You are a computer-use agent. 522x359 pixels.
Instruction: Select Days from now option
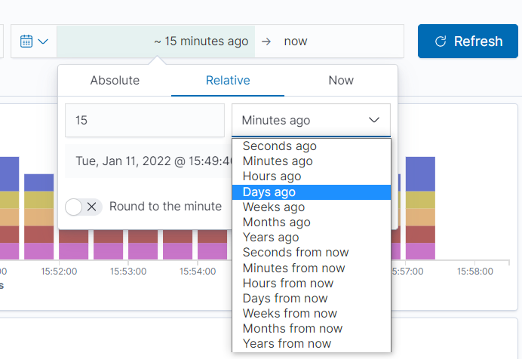(285, 299)
